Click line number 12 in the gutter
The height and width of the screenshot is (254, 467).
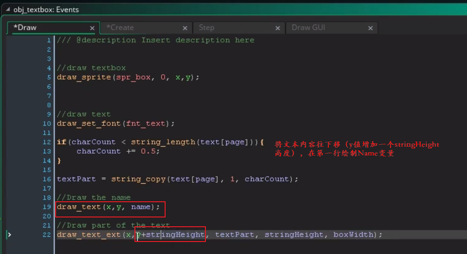pyautogui.click(x=47, y=142)
